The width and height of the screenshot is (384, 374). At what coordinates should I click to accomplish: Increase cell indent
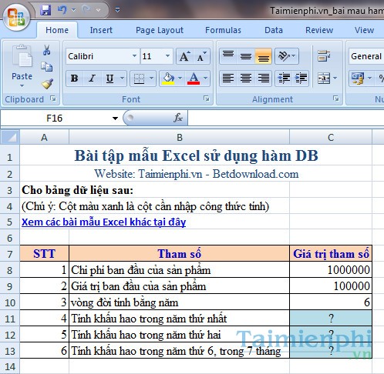(x=301, y=78)
